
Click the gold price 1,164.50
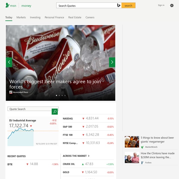pyautogui.click(x=91, y=172)
